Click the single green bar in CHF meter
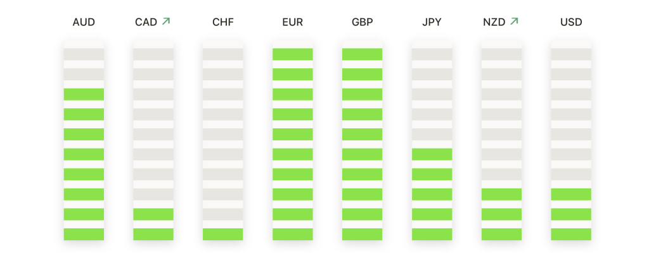Image resolution: width=649 pixels, height=258 pixels. tap(222, 234)
